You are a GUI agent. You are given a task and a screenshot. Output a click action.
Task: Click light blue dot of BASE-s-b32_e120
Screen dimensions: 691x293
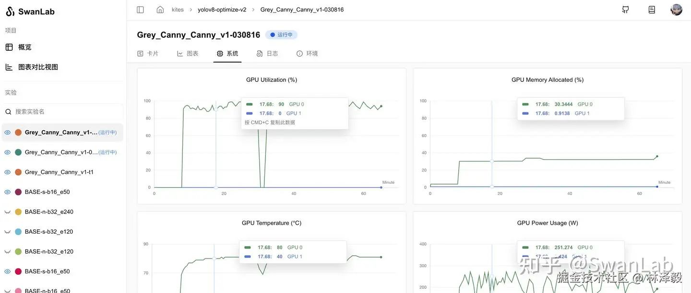[18, 232]
